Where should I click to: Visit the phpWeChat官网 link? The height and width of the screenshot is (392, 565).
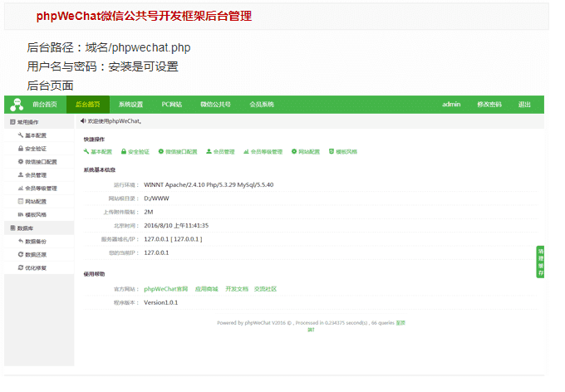pyautogui.click(x=165, y=289)
